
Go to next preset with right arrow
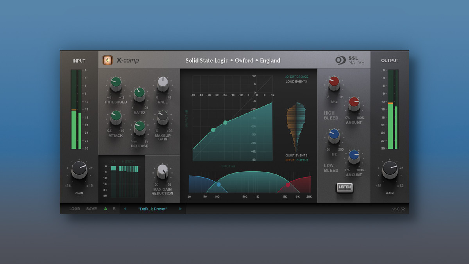tap(181, 209)
